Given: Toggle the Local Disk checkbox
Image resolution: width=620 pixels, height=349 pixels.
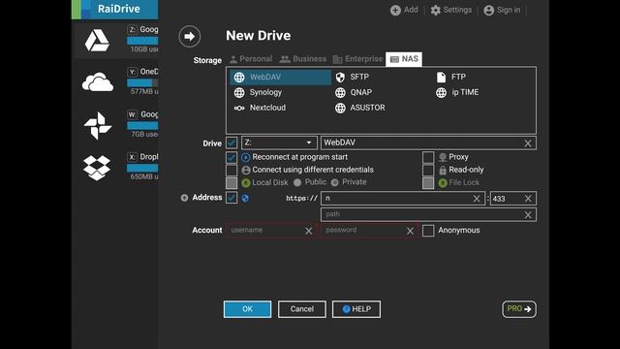Looking at the screenshot, I should (232, 183).
